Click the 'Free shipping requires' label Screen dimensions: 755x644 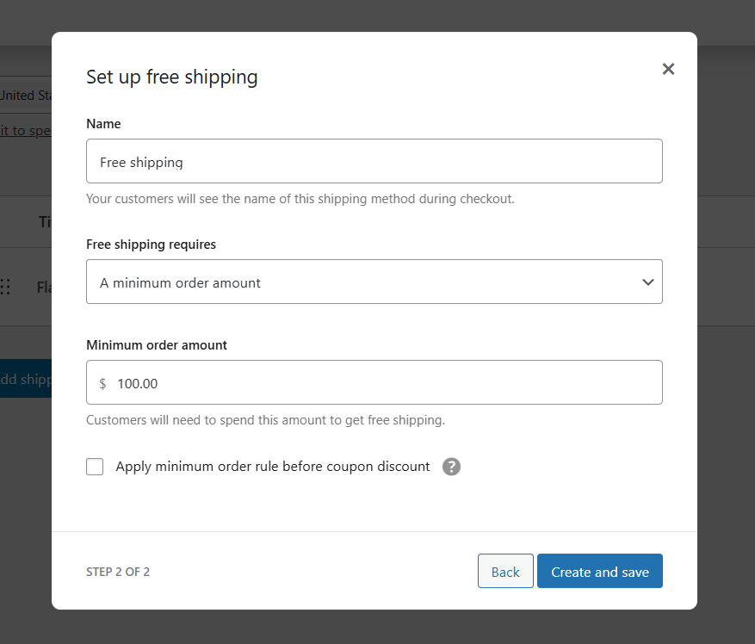pyautogui.click(x=151, y=245)
